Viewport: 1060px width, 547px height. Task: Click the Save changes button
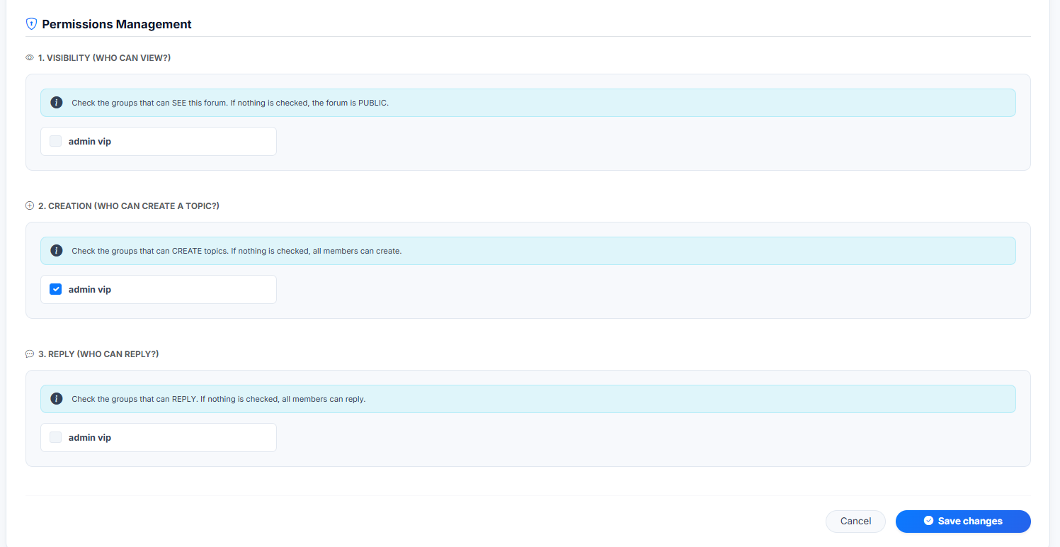[x=963, y=521]
